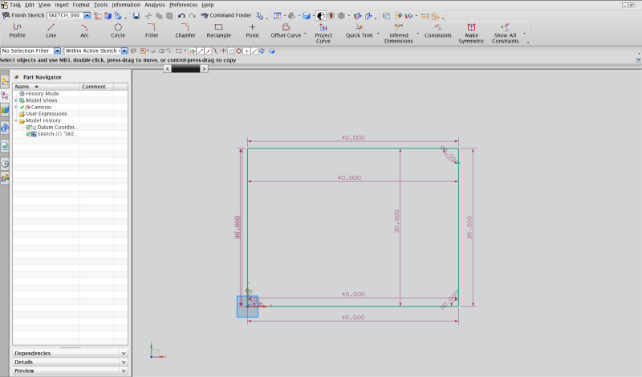The height and width of the screenshot is (377, 642).
Task: Toggle the existing point snap option
Action: [x=247, y=51]
